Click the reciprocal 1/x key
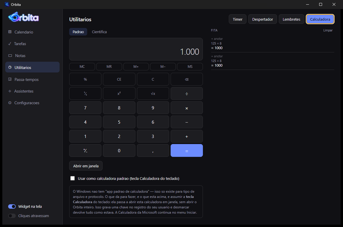Viewport: 343px width, 227px height. click(85, 93)
